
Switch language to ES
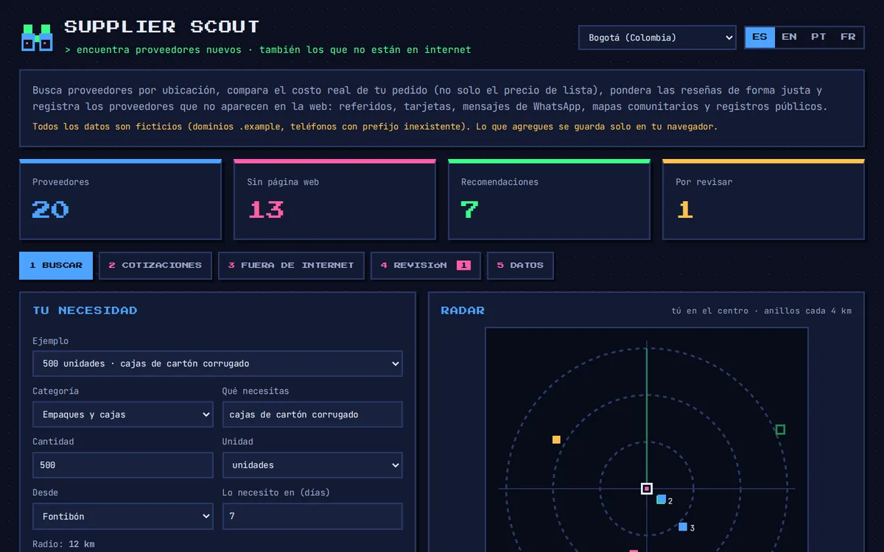760,37
